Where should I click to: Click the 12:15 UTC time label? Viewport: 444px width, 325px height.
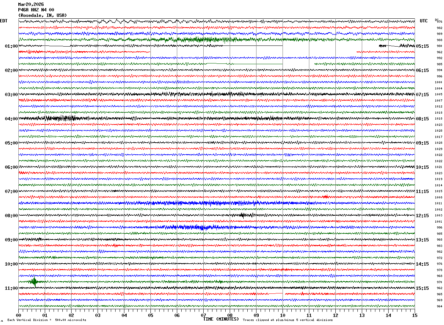pyautogui.click(x=422, y=216)
